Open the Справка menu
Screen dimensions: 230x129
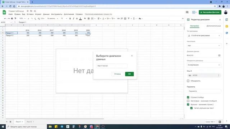(x=79, y=14)
